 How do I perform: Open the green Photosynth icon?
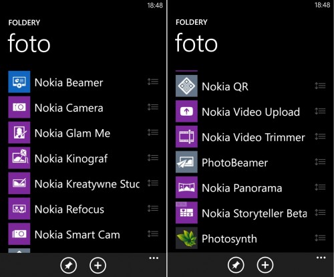click(186, 238)
